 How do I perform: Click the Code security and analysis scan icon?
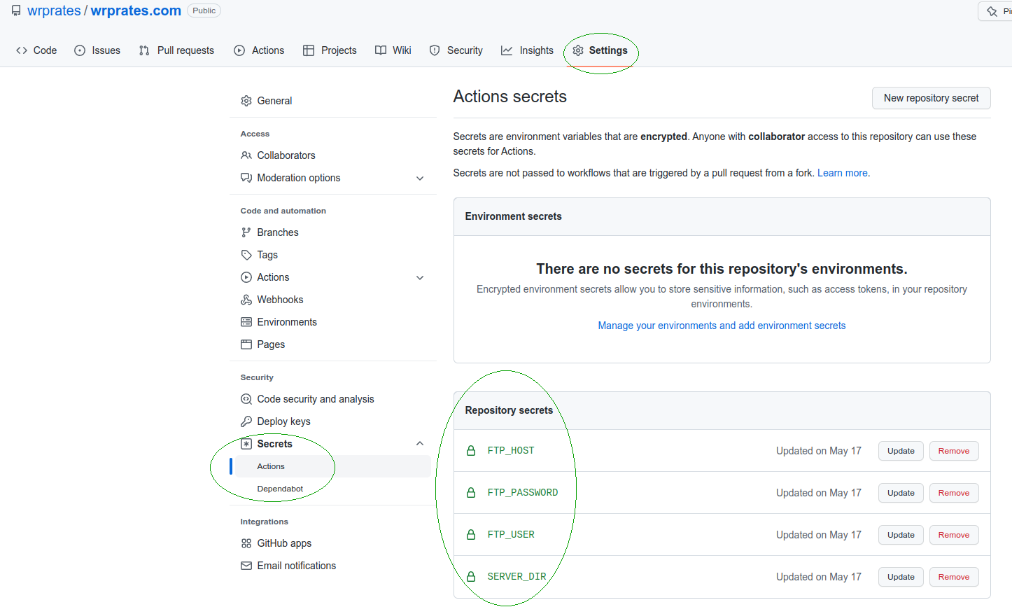point(246,399)
